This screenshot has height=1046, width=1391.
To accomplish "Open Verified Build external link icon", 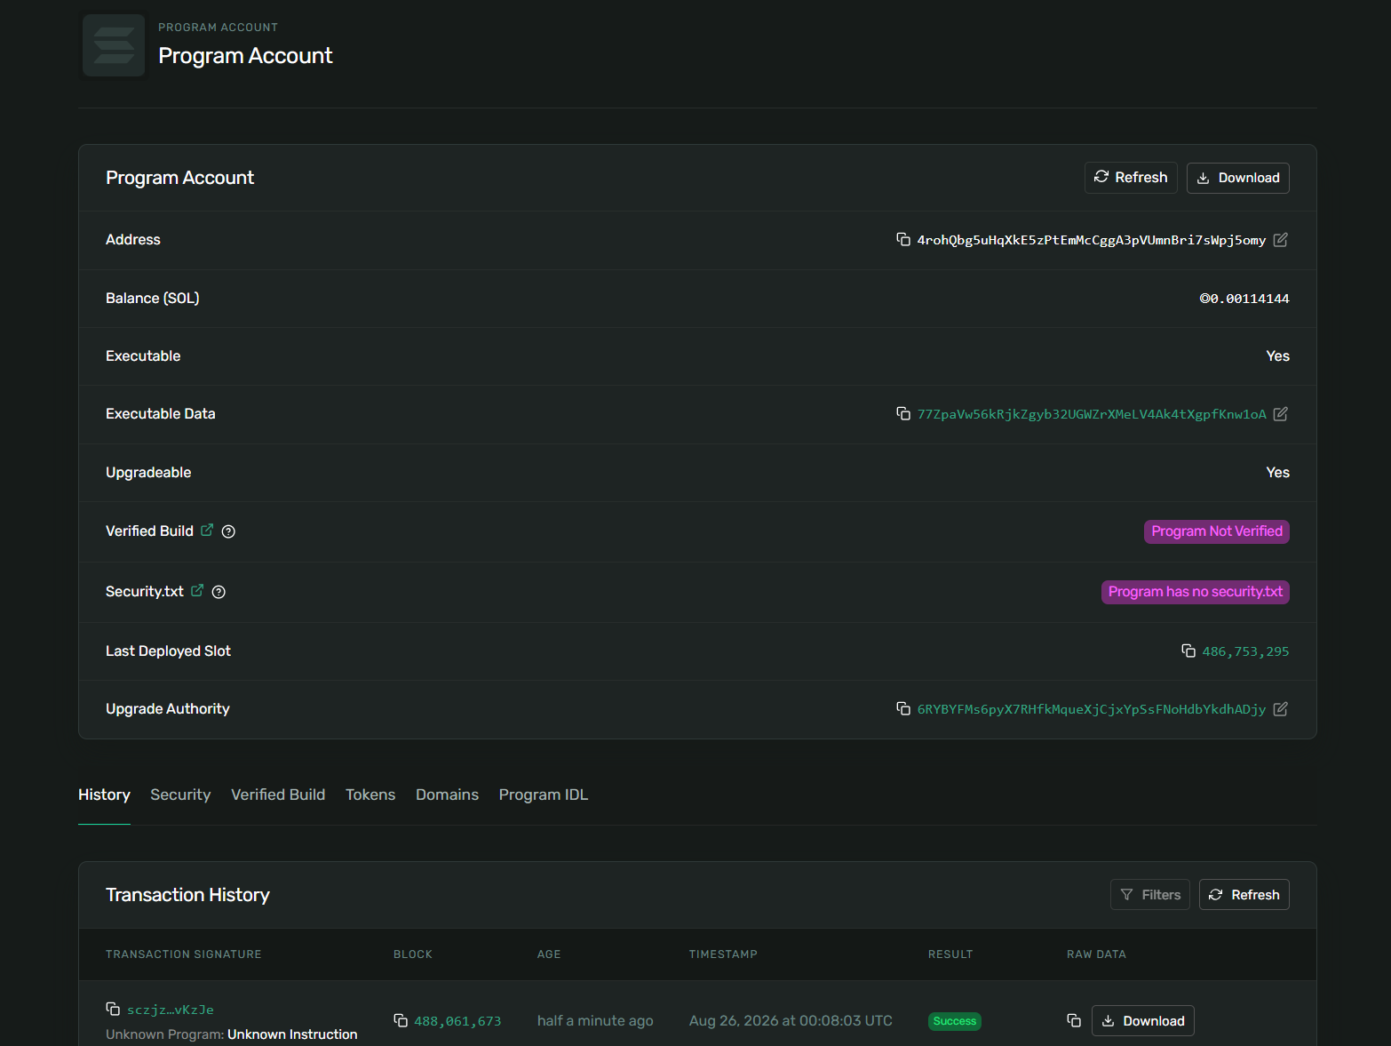I will pyautogui.click(x=207, y=530).
